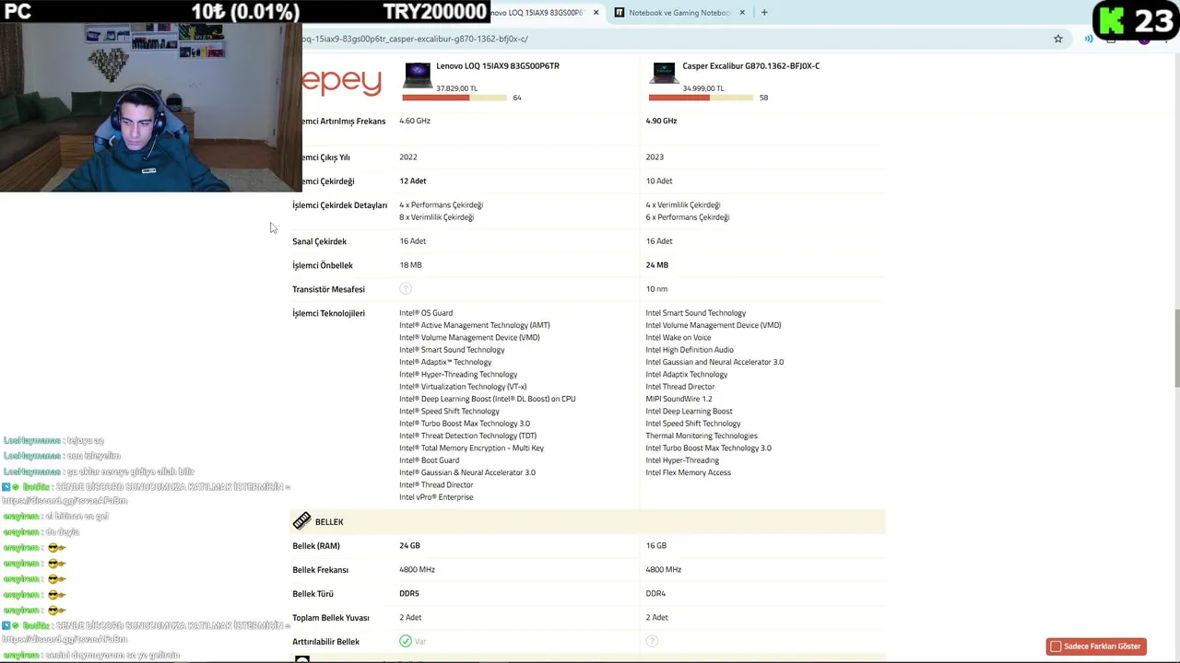
Task: Focus the browser address bar URL
Action: [415, 39]
